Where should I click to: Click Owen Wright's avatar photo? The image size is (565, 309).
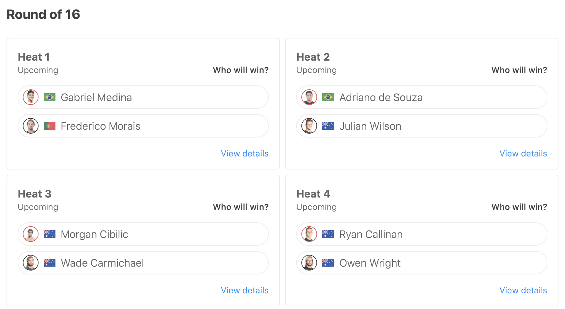pyautogui.click(x=309, y=263)
